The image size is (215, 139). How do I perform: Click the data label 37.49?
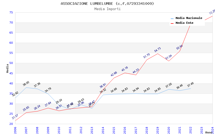point(190,84)
